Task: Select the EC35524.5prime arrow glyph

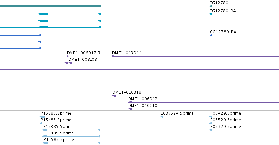Action: click(162, 117)
